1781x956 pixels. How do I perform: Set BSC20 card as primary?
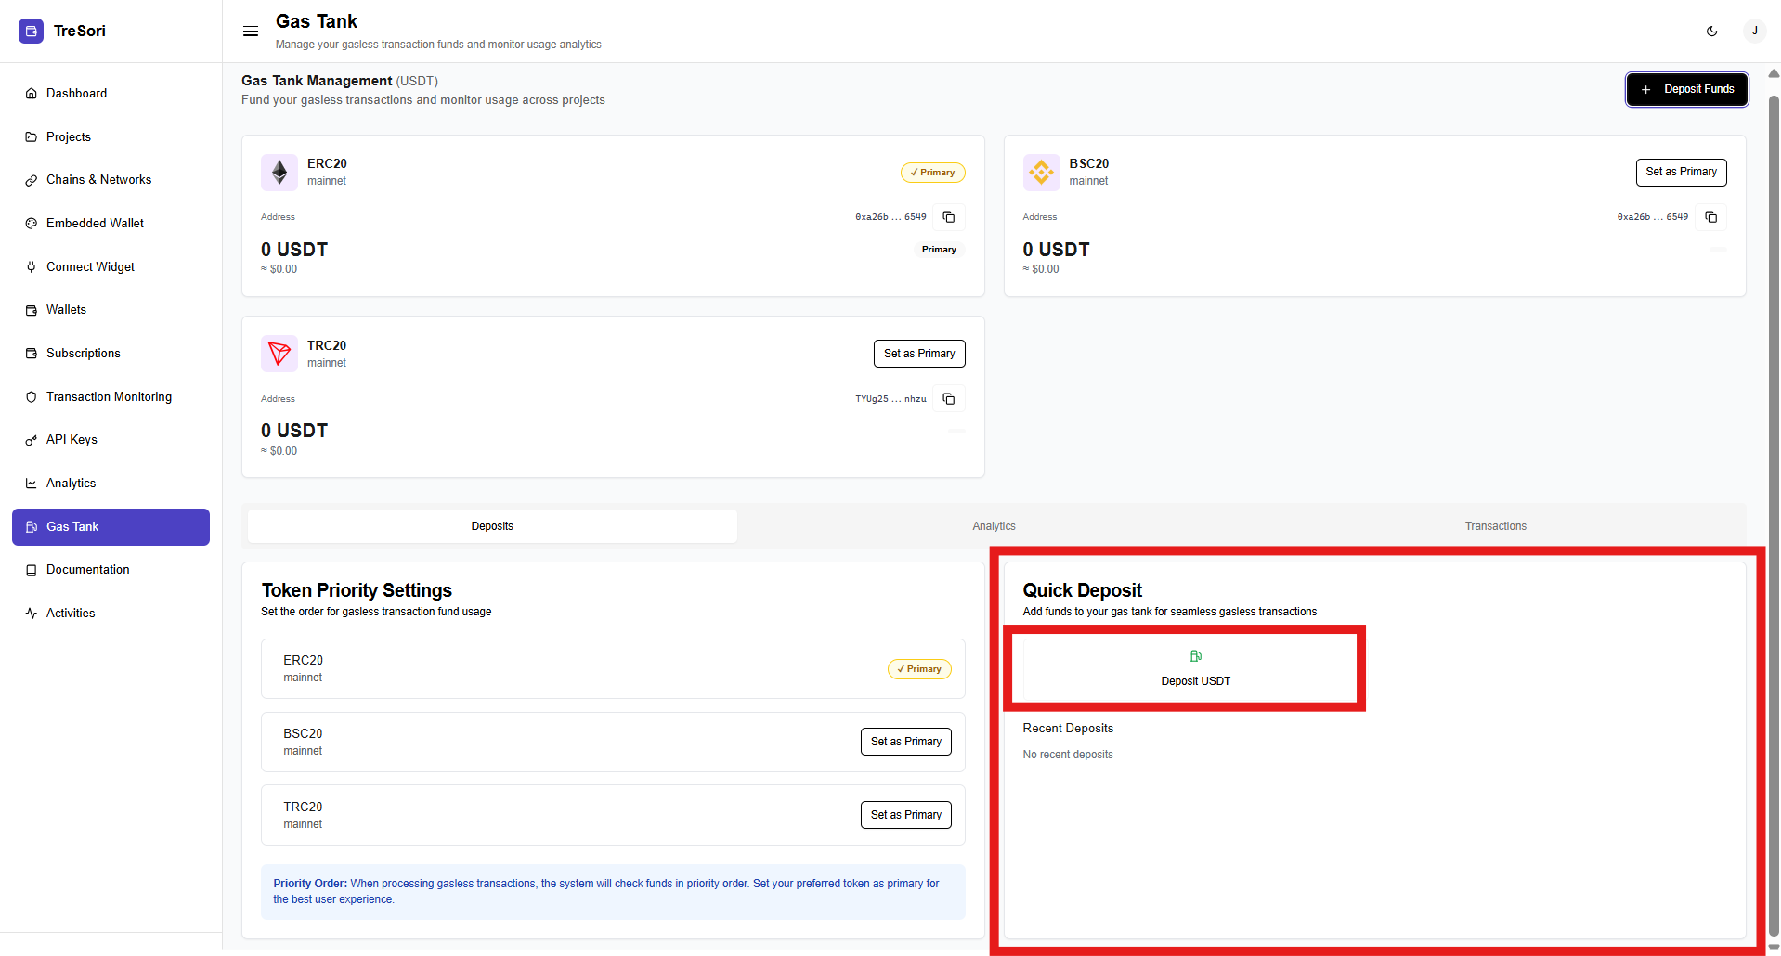[x=1680, y=172]
